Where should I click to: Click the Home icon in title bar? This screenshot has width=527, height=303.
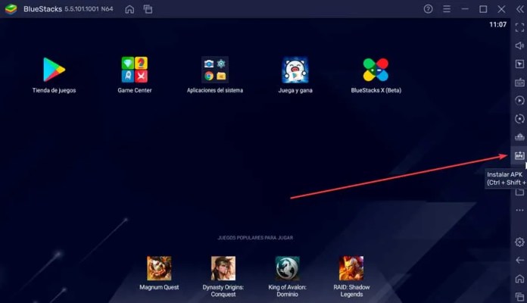click(x=129, y=9)
